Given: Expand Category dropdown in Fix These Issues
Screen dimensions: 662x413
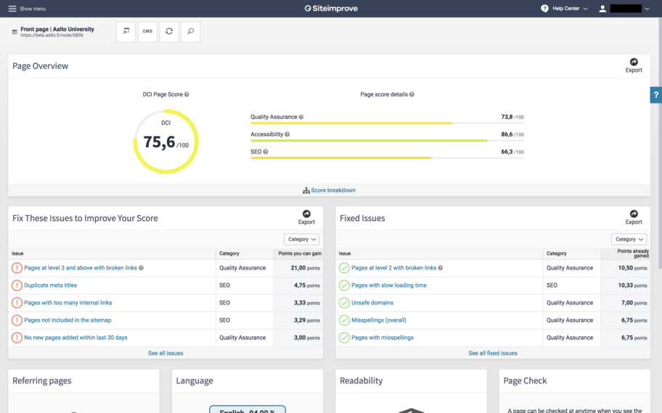Looking at the screenshot, I should coord(302,239).
